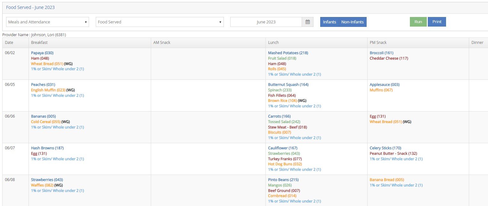Select Hash Browns (187) breakfast item
This screenshot has width=488, height=206.
pyautogui.click(x=47, y=148)
